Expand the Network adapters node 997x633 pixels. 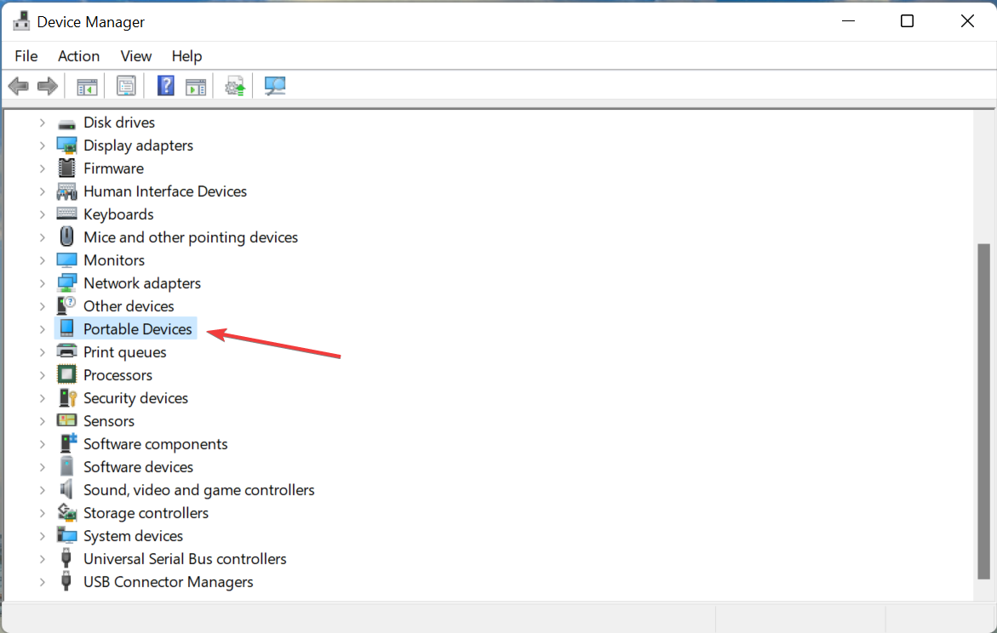pyautogui.click(x=42, y=282)
